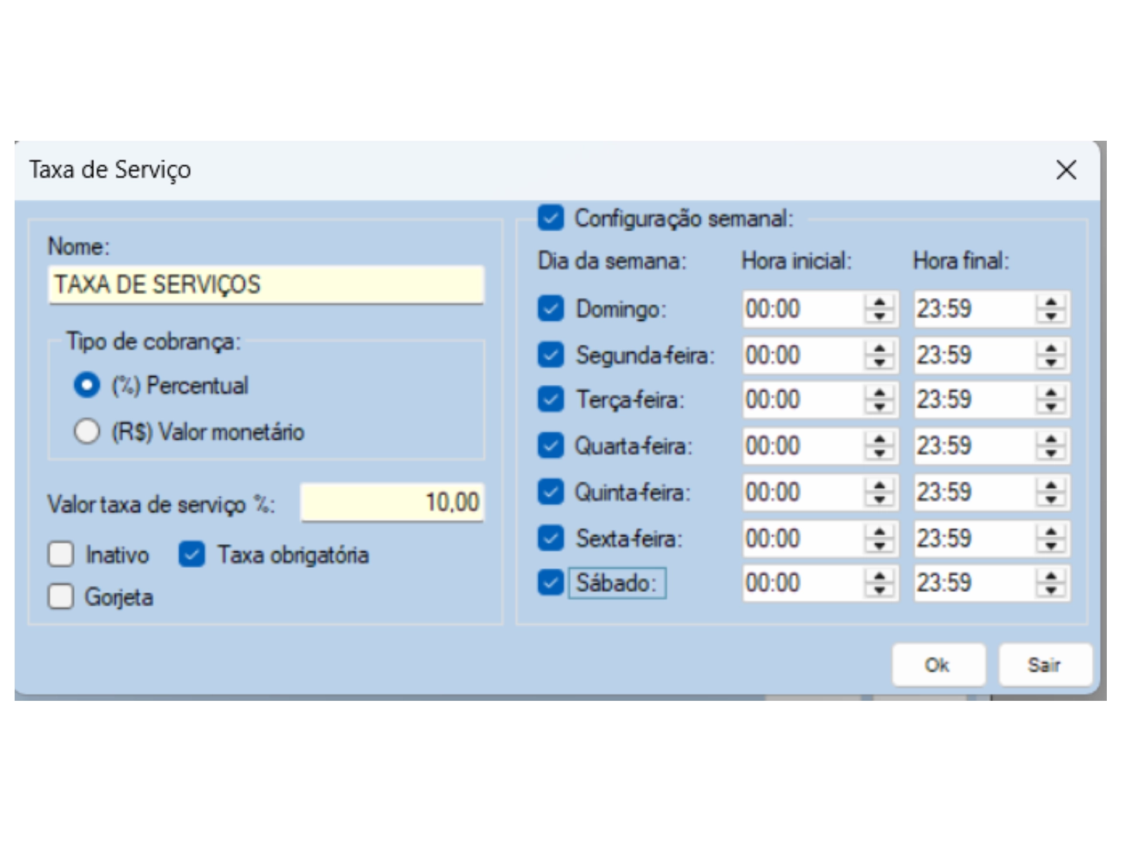Increase Domingo start hour with up arrow
1122x841 pixels.
point(879,303)
